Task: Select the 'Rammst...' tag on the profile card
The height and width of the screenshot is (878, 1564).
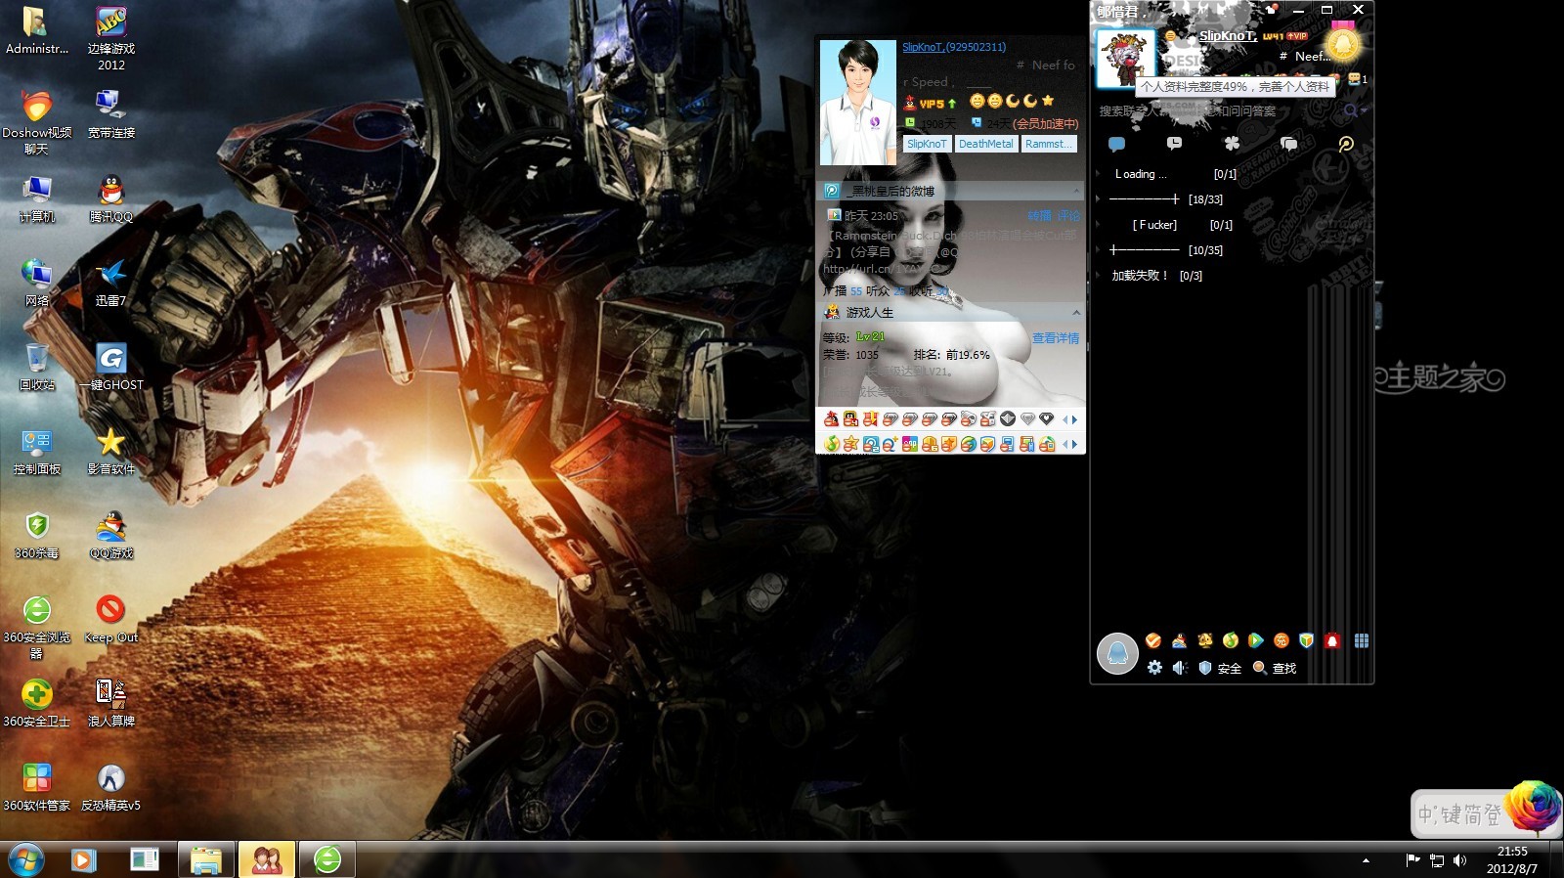Action: click(1049, 144)
